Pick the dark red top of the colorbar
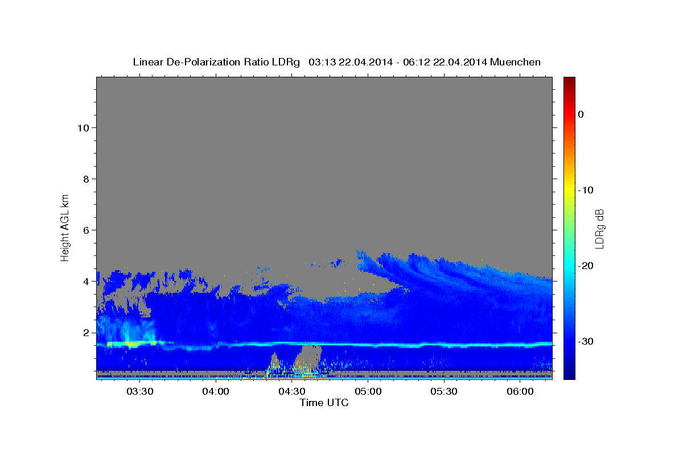The height and width of the screenshot is (455, 683). point(569,82)
